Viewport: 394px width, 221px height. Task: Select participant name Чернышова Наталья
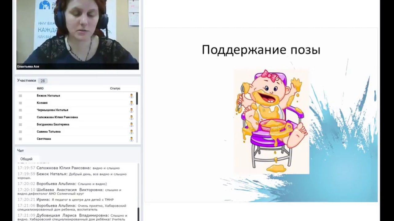(x=52, y=110)
